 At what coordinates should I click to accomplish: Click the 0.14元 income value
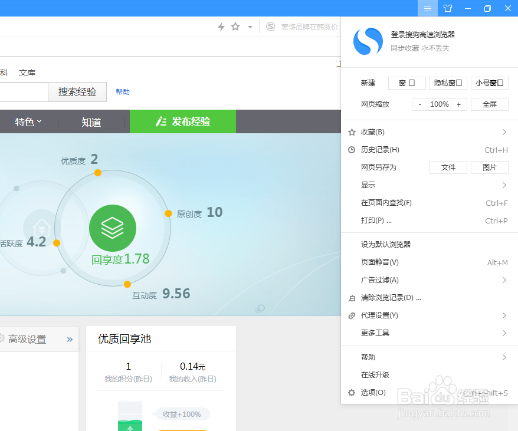(x=192, y=366)
